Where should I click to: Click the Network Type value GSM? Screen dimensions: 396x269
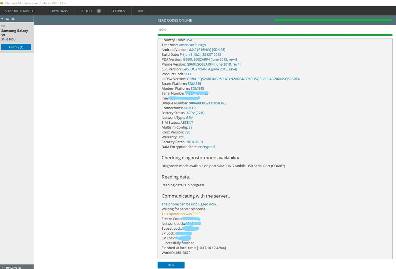pos(190,118)
